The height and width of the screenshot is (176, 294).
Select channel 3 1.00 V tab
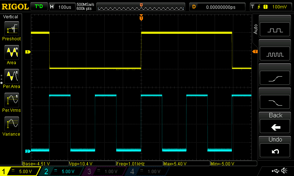[x=104, y=171]
